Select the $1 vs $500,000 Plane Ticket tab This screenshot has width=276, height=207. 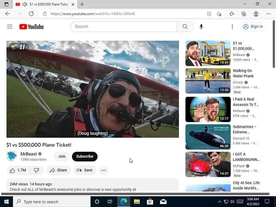click(45, 4)
